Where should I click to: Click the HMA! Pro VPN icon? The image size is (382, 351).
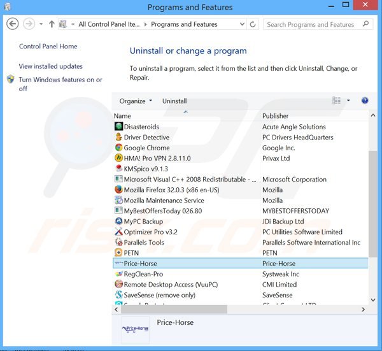118,158
